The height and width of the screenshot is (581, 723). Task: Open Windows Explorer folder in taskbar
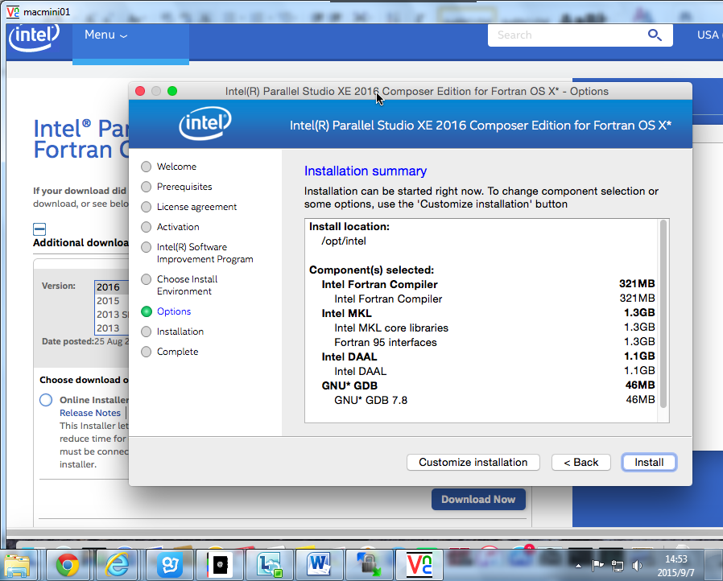pos(18,565)
